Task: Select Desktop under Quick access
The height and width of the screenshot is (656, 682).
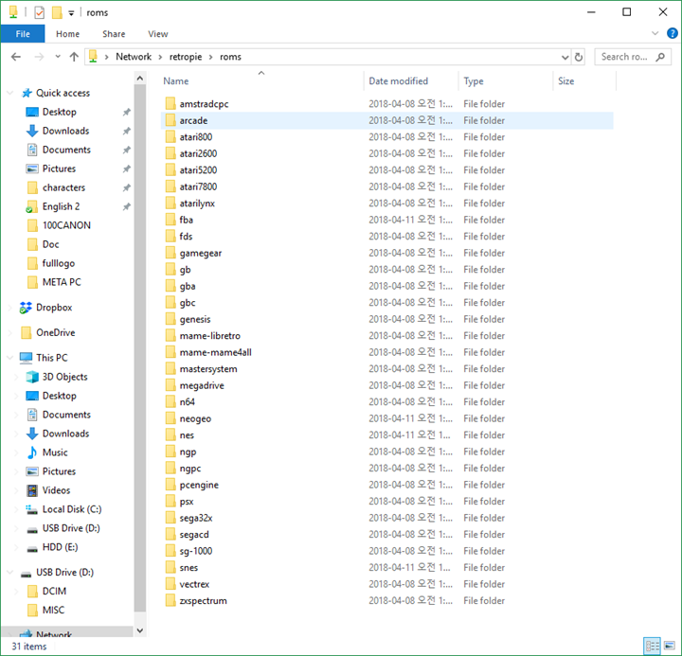Action: tap(59, 112)
